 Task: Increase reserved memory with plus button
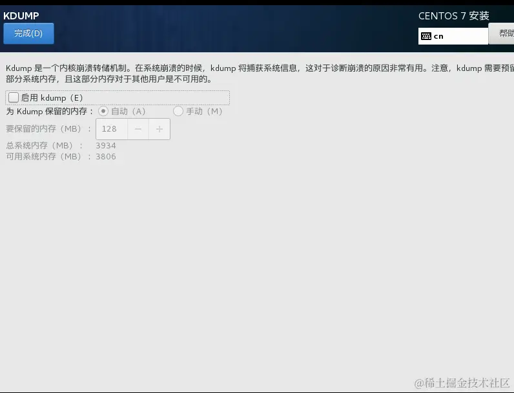pyautogui.click(x=159, y=129)
